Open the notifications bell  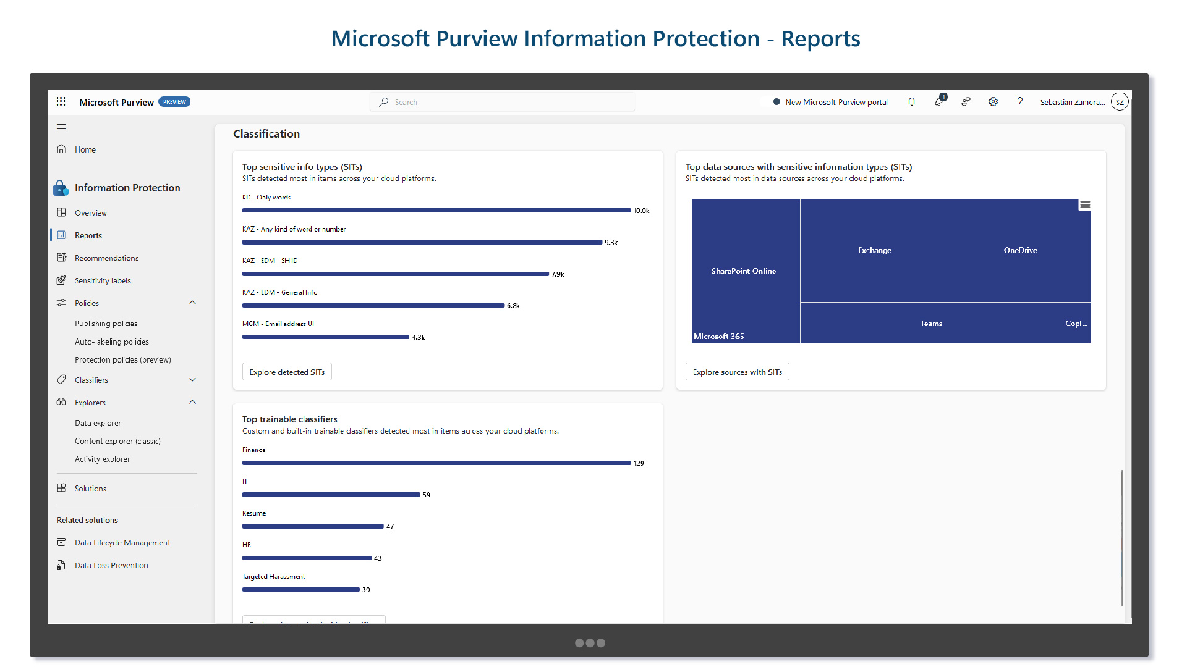tap(911, 102)
